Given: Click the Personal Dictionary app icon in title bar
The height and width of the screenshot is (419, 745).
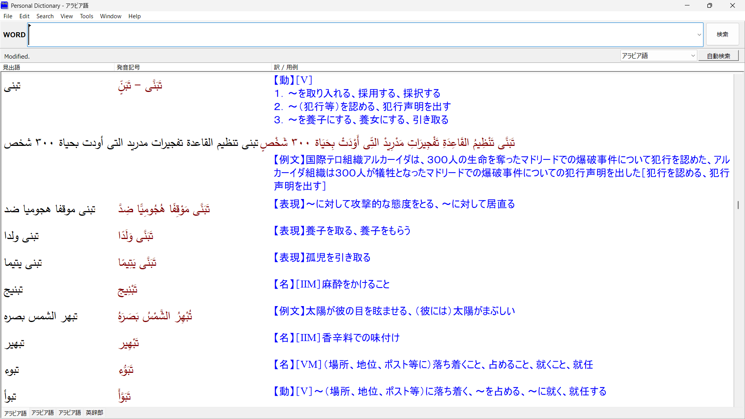Looking at the screenshot, I should pyautogui.click(x=5, y=5).
